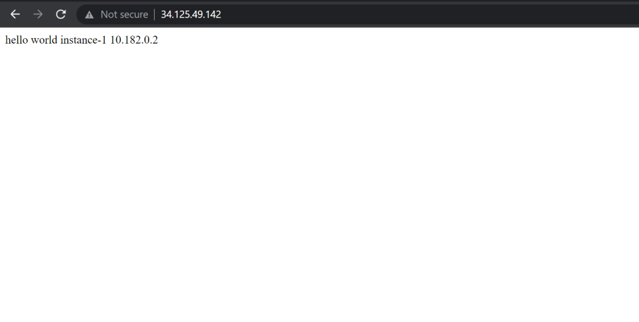
Task: Click the blank white page body
Action: tap(319, 183)
